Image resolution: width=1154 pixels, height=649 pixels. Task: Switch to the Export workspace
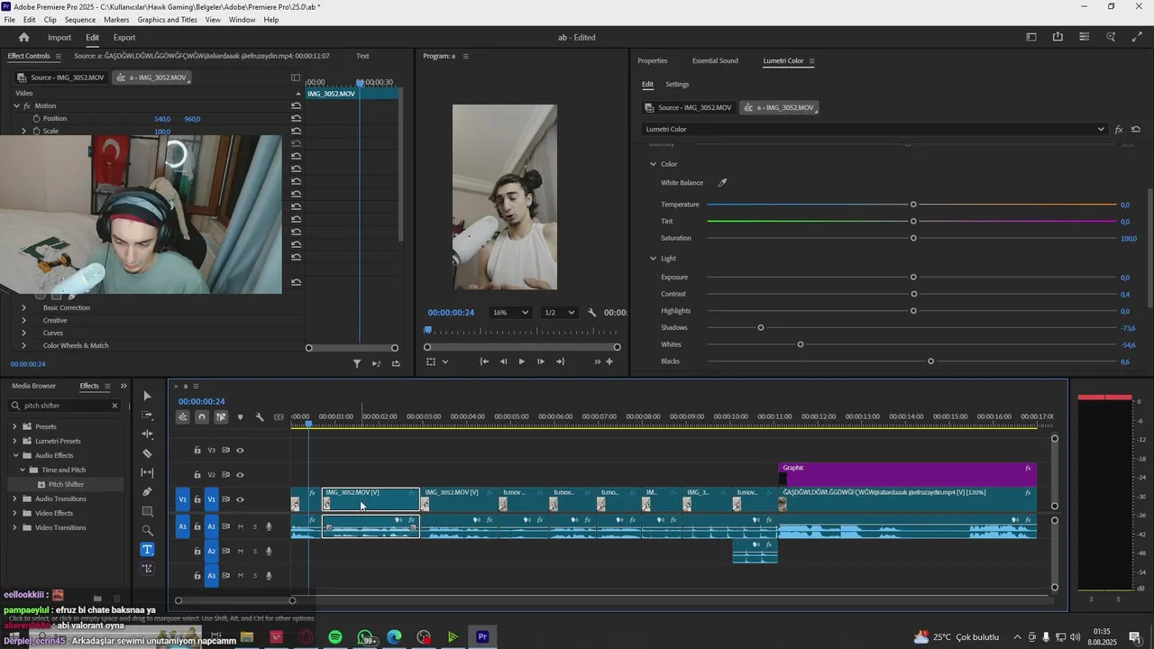pyautogui.click(x=124, y=37)
